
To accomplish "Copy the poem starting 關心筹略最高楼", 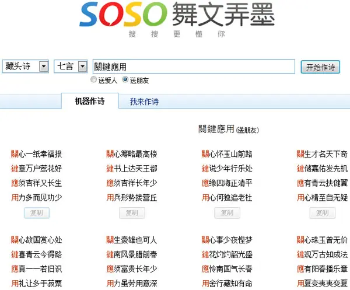I will pos(132,213).
